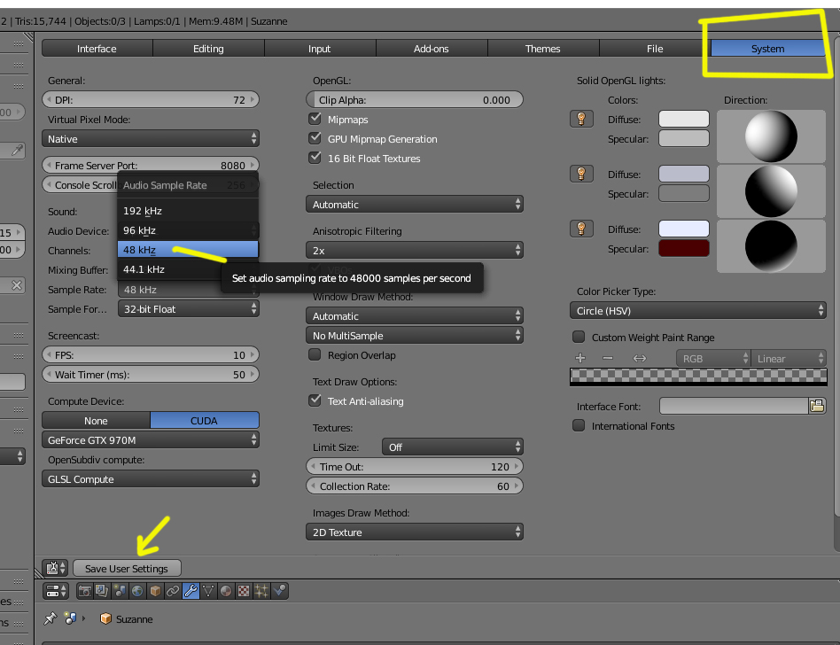
Task: Enable Custom Weight Paint Range
Action: click(579, 337)
